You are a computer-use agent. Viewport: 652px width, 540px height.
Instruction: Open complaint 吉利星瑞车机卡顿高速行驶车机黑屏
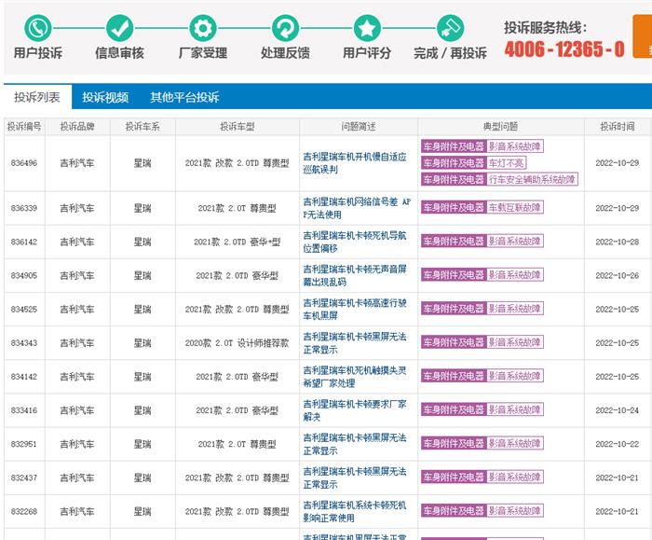[x=355, y=309]
